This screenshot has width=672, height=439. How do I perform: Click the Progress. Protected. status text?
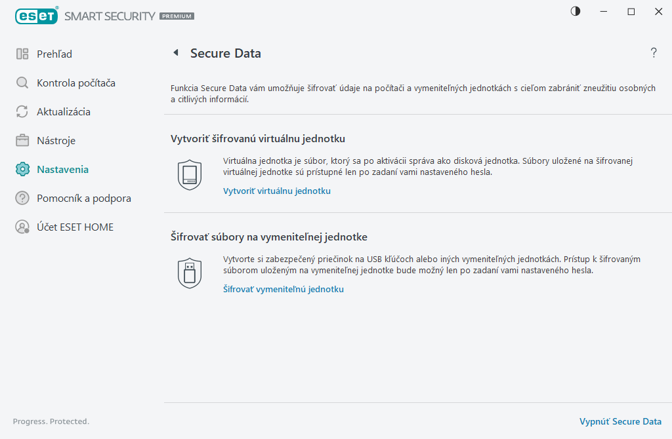(51, 421)
